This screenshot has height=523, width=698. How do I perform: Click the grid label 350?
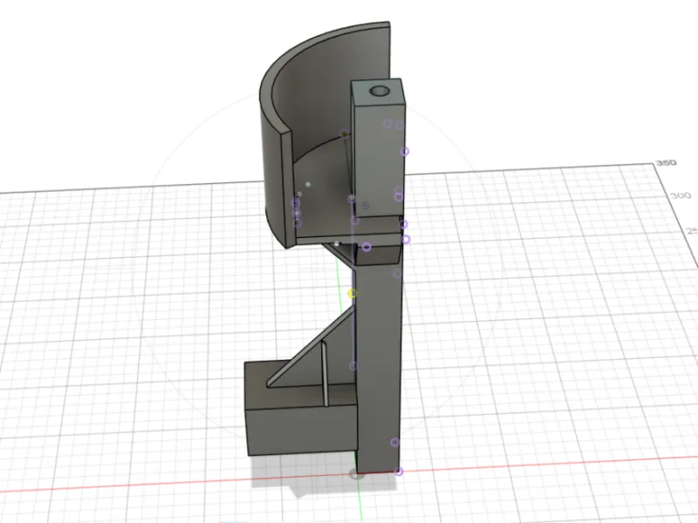tap(667, 163)
